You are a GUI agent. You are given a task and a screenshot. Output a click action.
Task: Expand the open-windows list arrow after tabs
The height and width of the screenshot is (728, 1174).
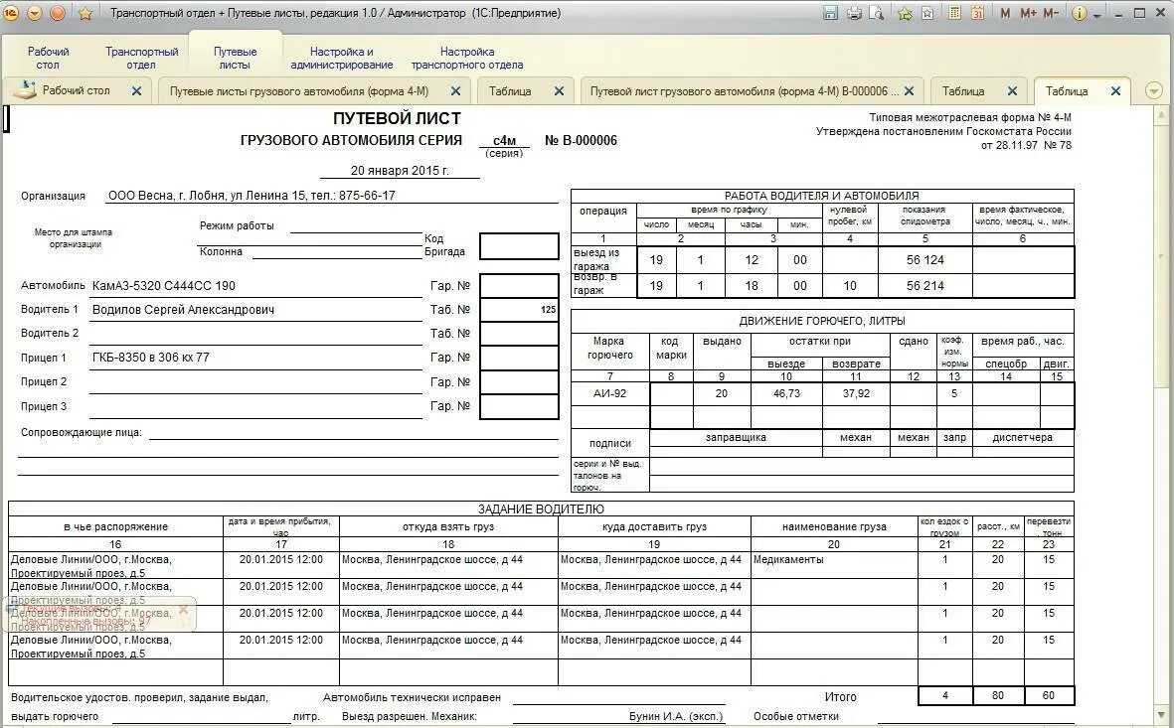click(1154, 91)
